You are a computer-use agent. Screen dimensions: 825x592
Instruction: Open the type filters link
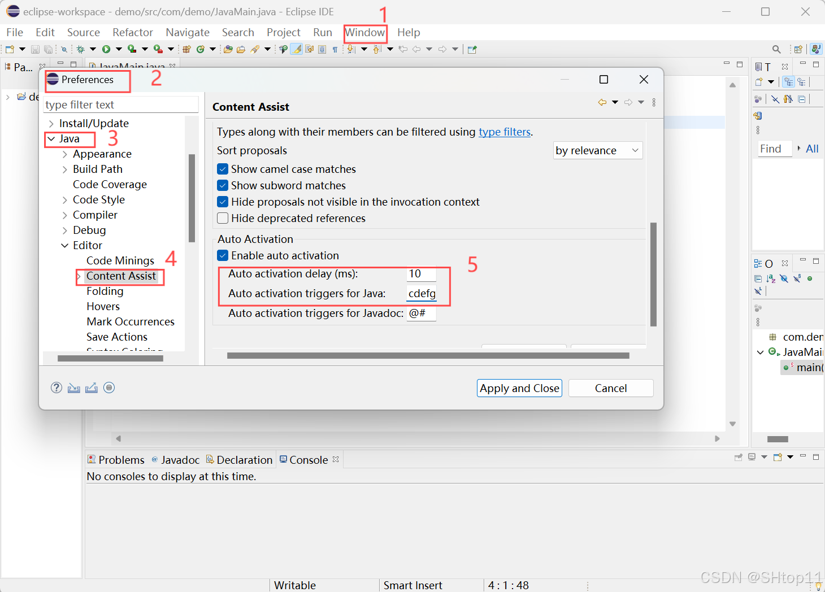pos(505,132)
